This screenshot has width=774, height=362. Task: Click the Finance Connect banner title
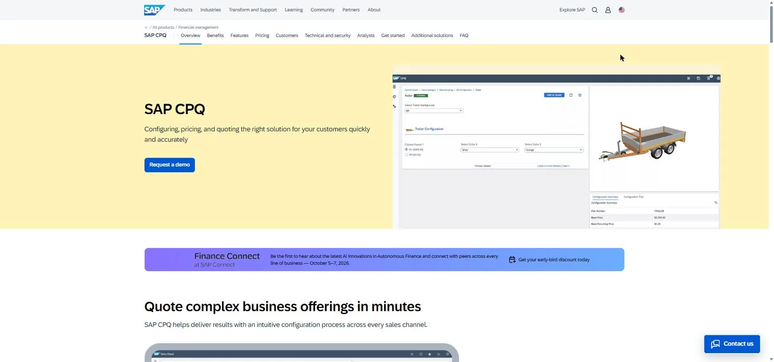[x=227, y=256]
